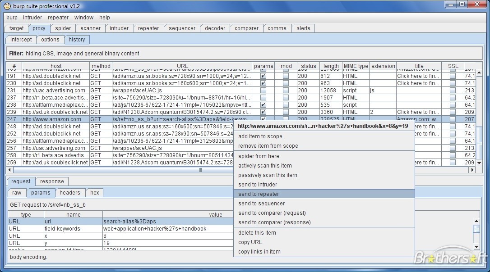The height and width of the screenshot is (272, 490).
Task: Click the params table's scroll down arrow
Action: (476, 246)
